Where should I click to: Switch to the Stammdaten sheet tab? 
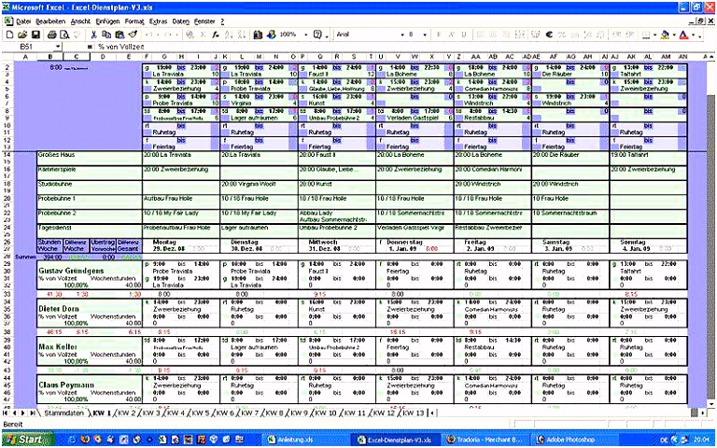click(x=64, y=413)
